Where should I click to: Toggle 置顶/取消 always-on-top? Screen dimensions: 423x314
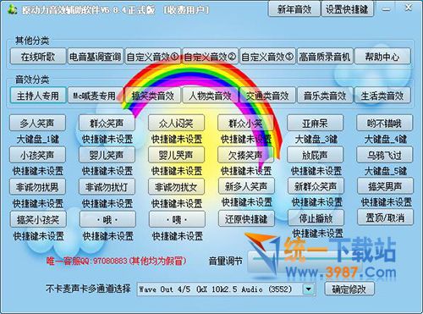[385, 218]
